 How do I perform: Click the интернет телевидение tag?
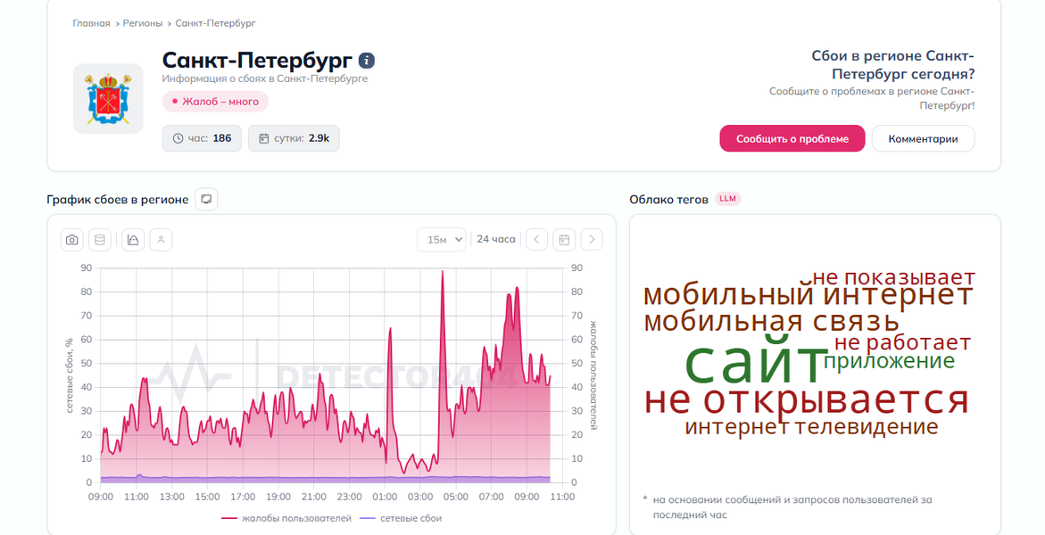tap(811, 426)
